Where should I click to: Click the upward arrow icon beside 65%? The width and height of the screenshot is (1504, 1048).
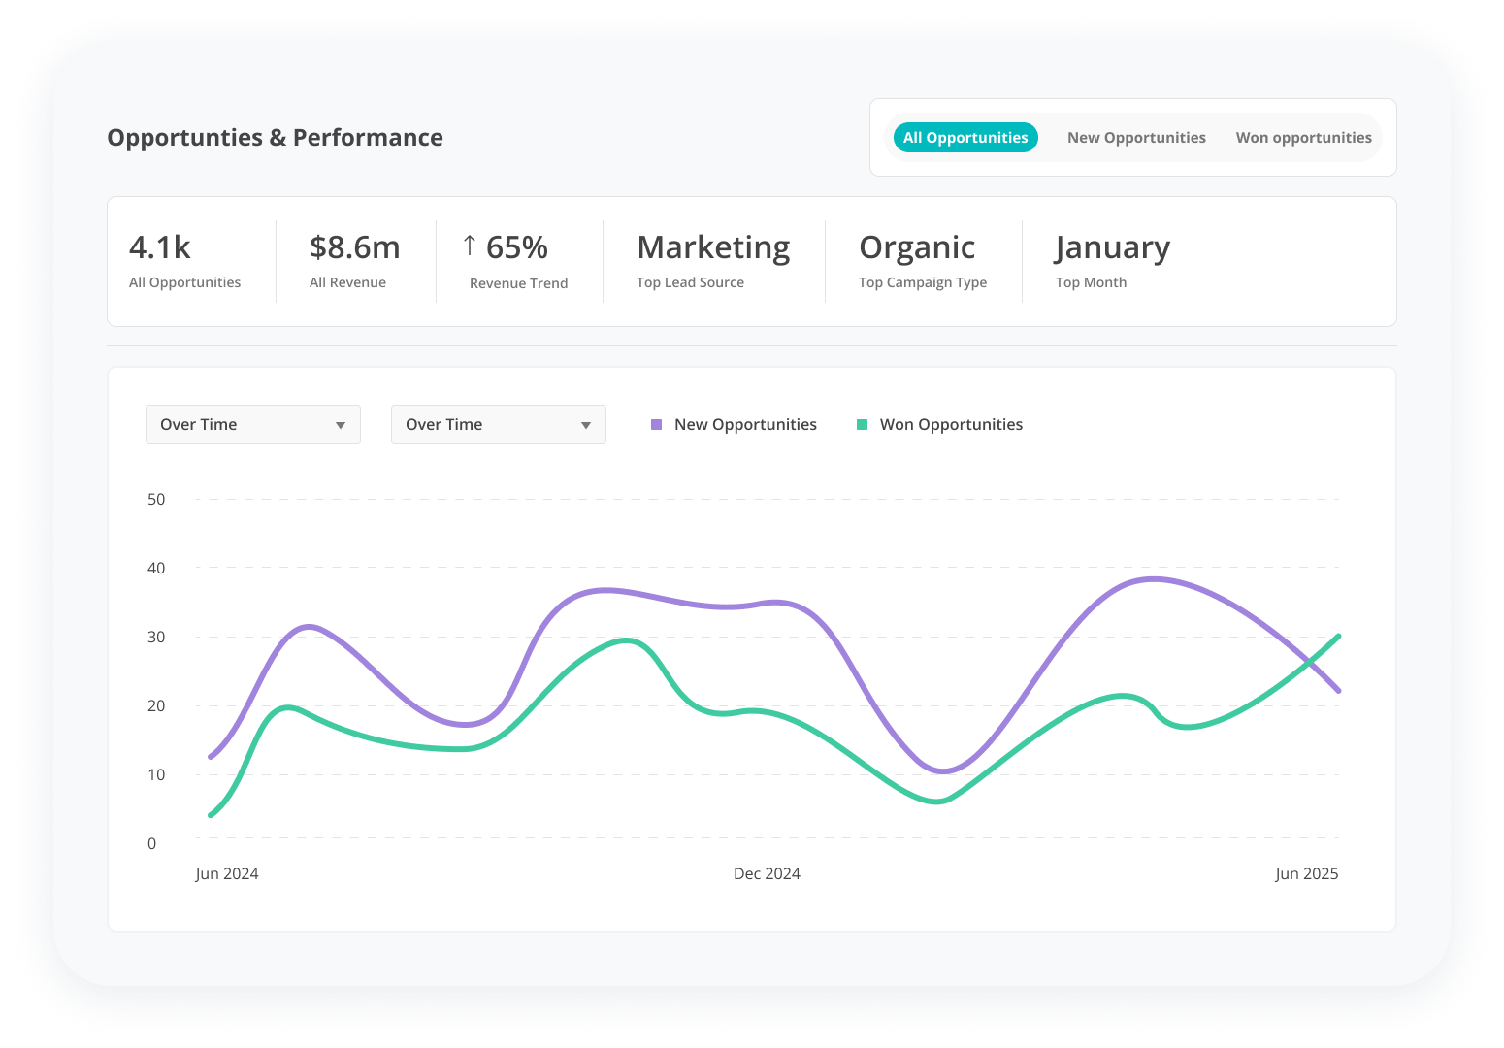click(x=470, y=246)
